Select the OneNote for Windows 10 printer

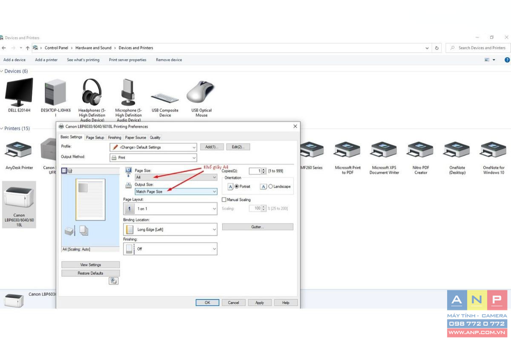click(x=494, y=158)
